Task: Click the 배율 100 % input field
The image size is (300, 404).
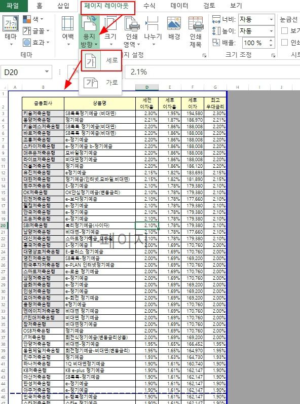Action: click(255, 43)
